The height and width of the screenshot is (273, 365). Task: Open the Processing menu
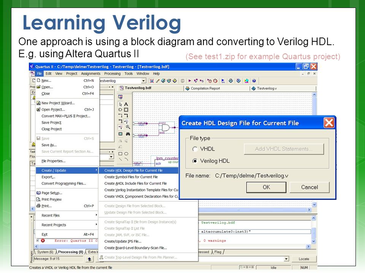click(x=112, y=74)
